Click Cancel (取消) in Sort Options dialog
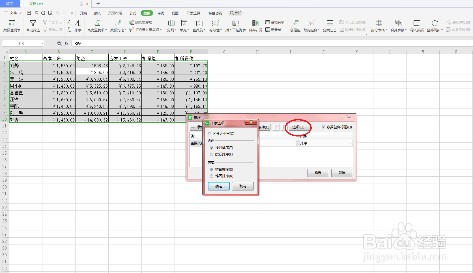The image size is (473, 273). coord(243,186)
